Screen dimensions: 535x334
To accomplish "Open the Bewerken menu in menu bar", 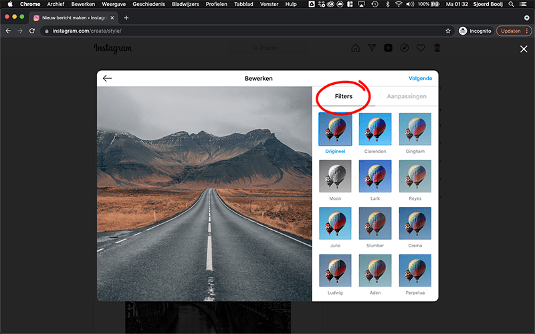I will point(83,4).
